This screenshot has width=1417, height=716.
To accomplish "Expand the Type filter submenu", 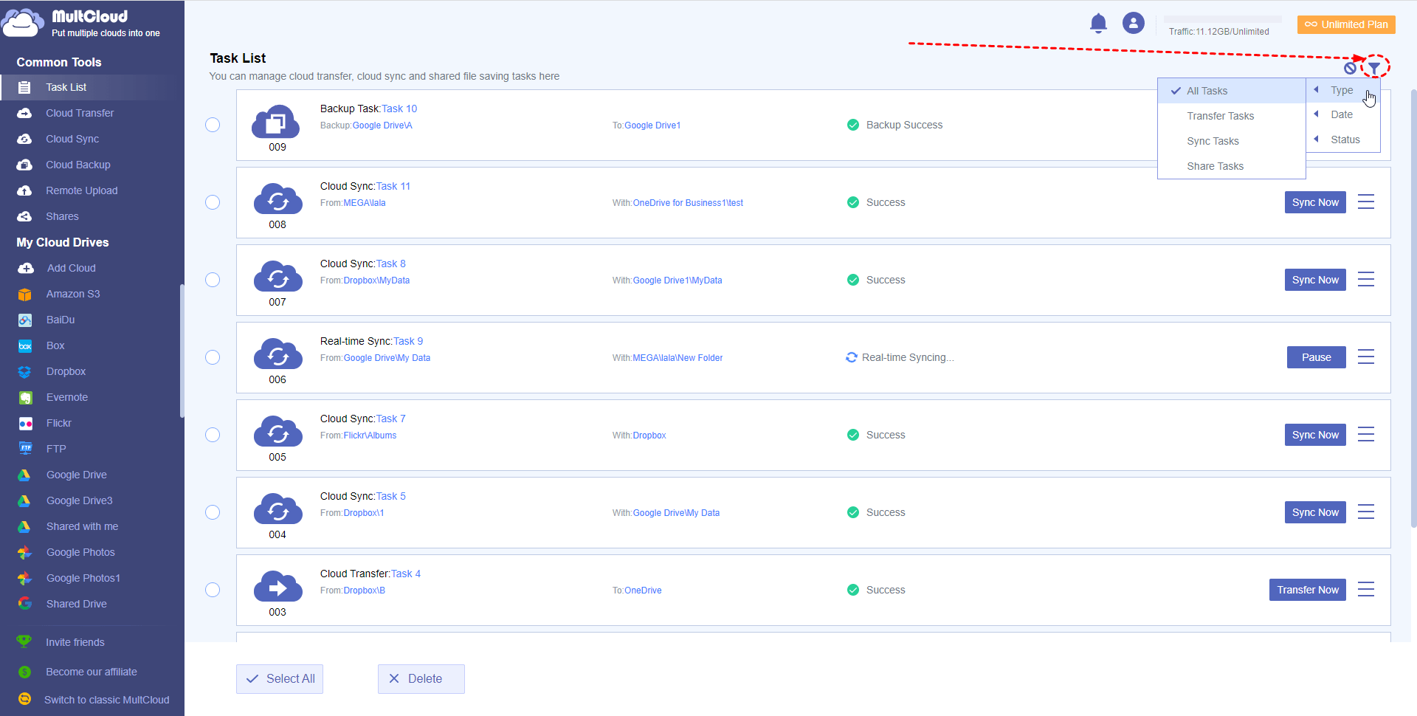I will tap(1341, 90).
